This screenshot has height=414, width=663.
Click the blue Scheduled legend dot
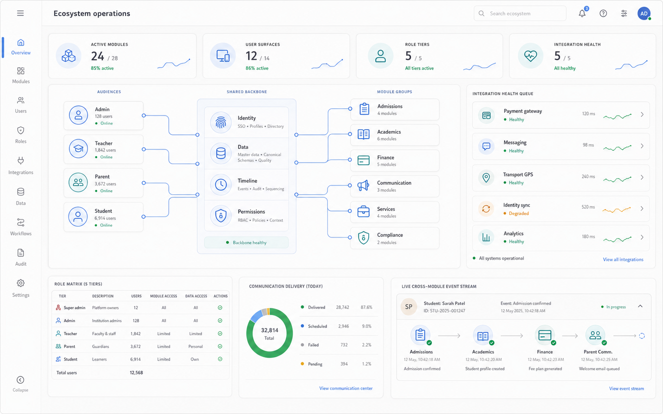click(302, 326)
